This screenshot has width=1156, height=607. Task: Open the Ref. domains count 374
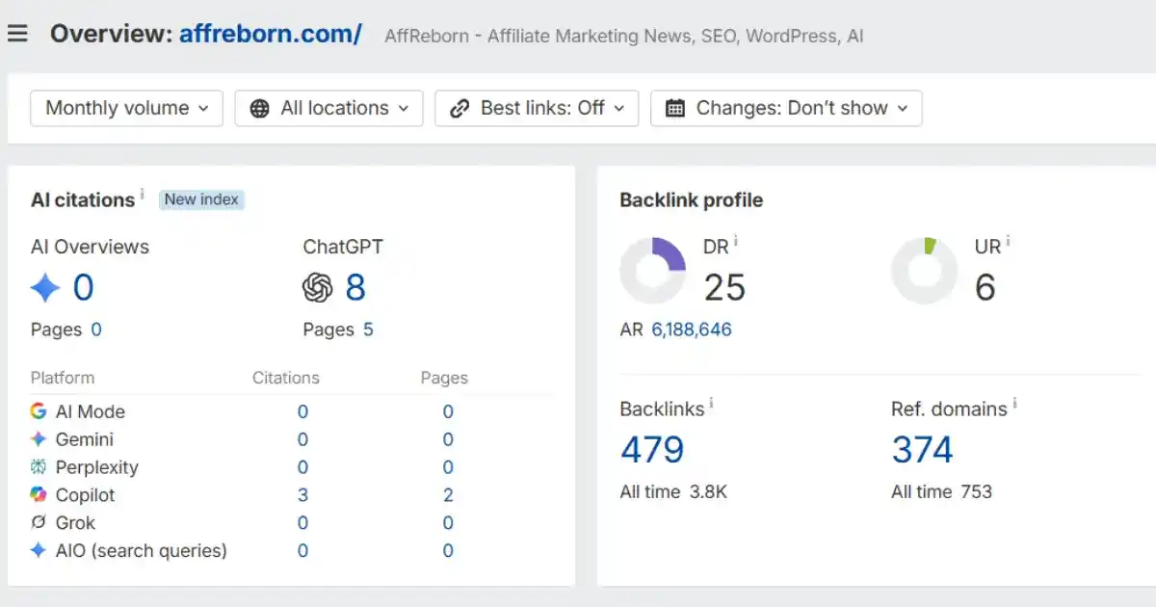tap(923, 450)
